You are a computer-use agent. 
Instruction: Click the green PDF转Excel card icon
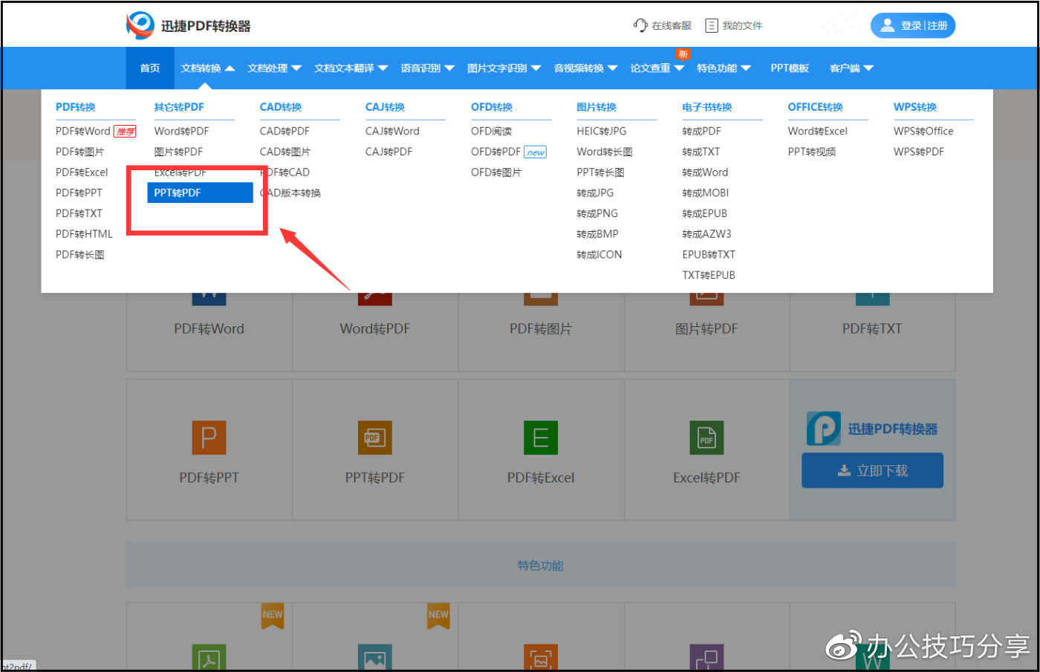tap(541, 437)
